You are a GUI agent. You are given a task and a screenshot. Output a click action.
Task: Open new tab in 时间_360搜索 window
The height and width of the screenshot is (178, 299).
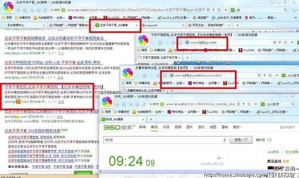(151, 119)
